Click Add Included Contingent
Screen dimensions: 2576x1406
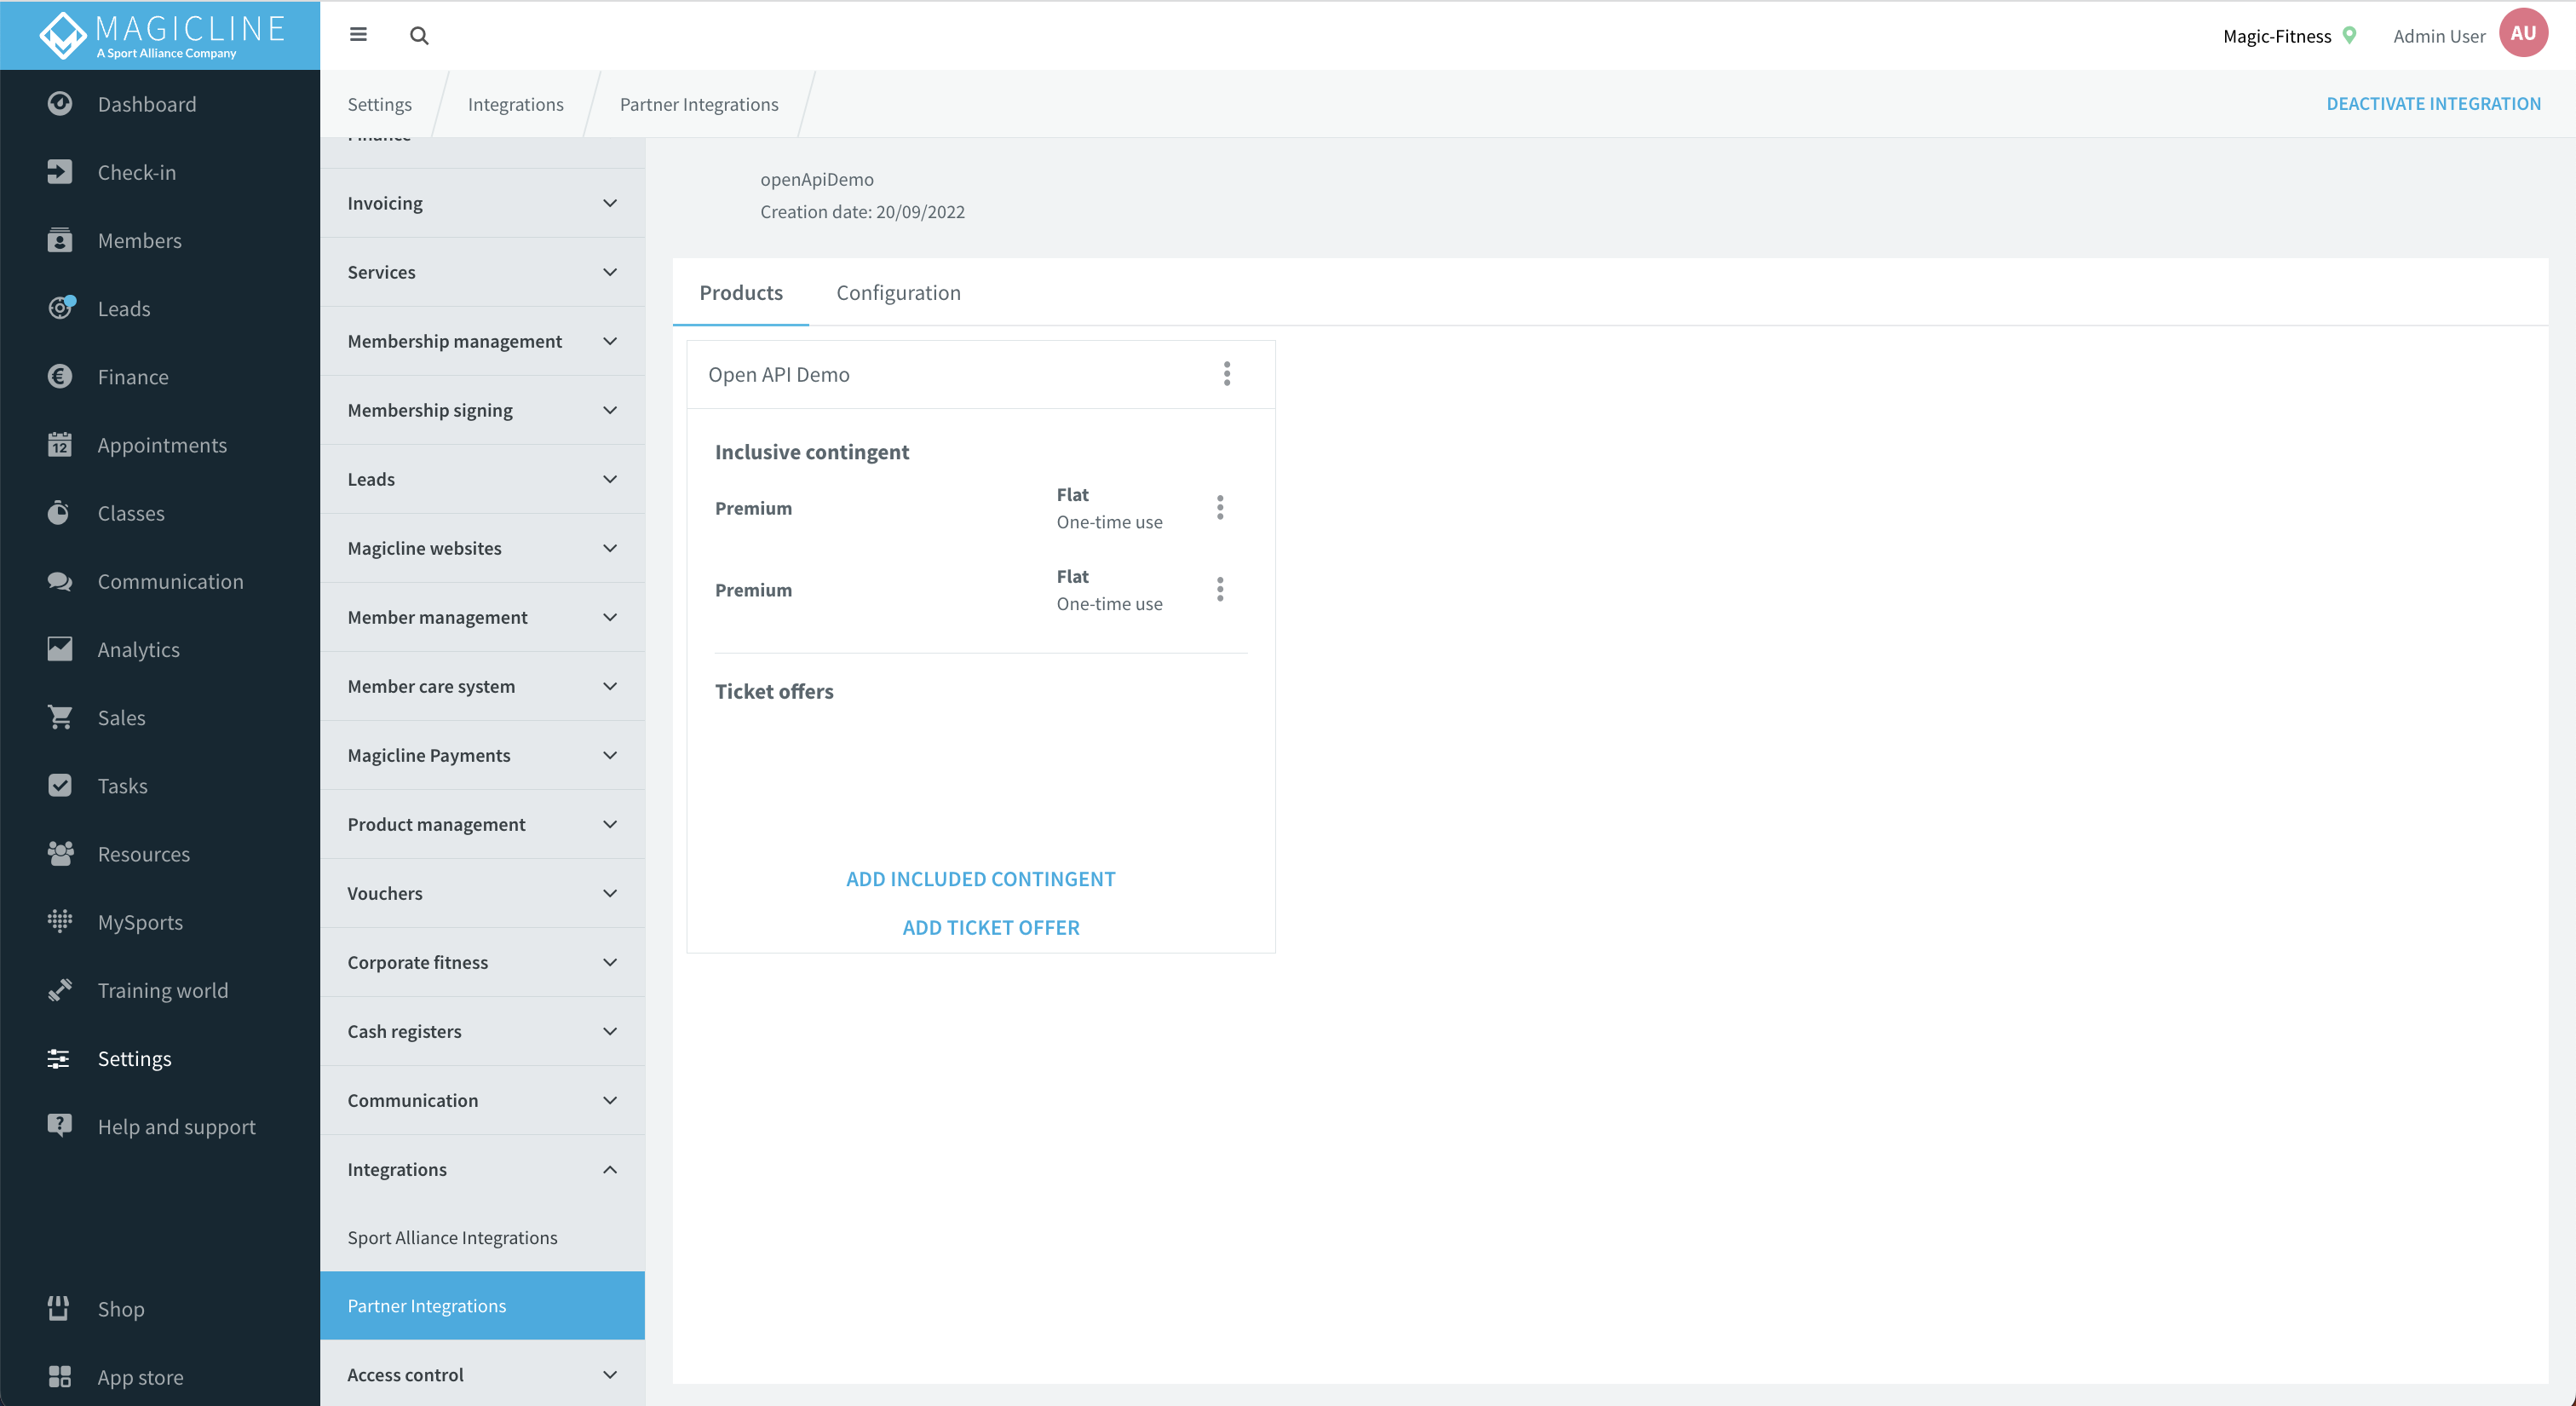980,878
